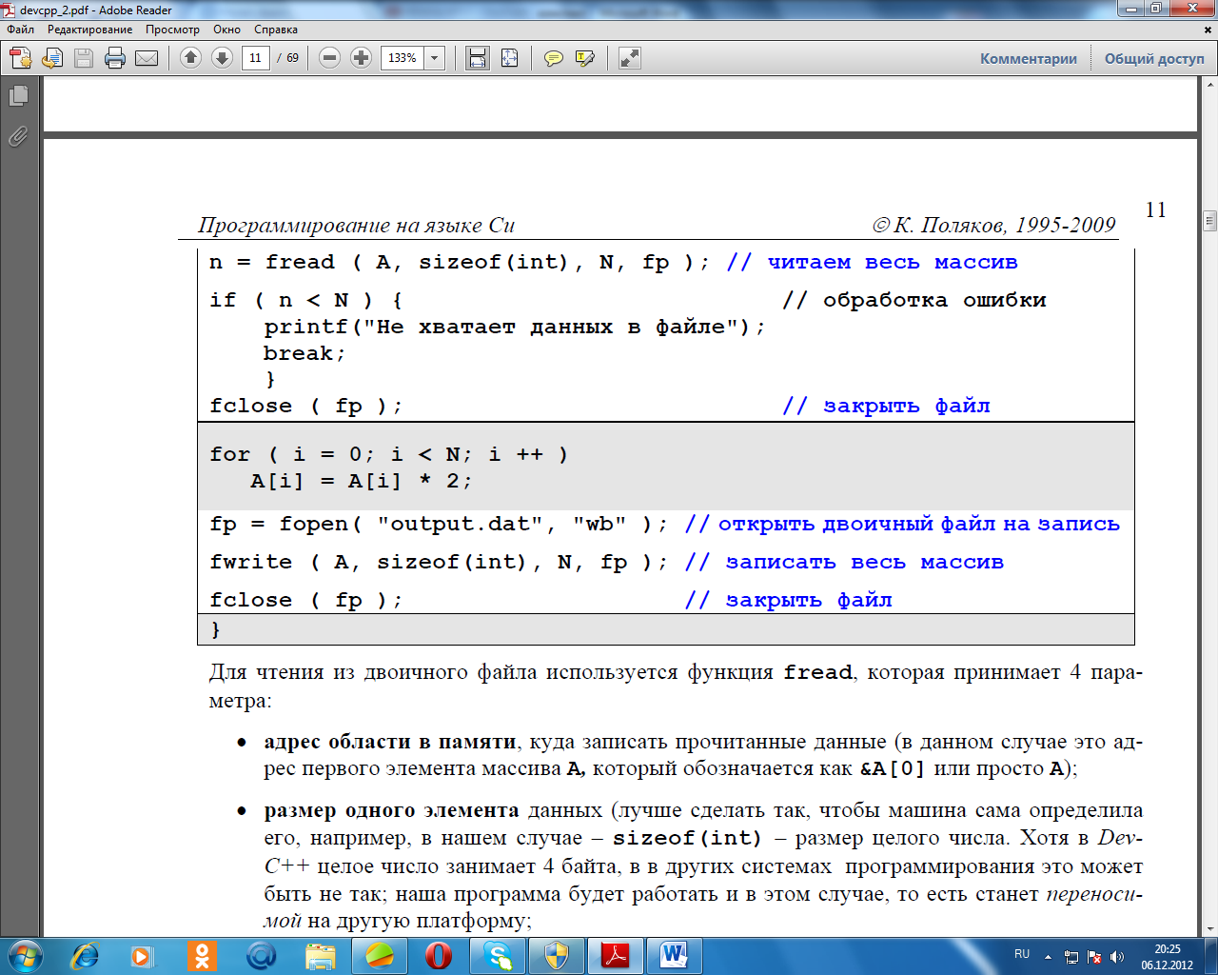Open the Редактирование menu

click(89, 30)
